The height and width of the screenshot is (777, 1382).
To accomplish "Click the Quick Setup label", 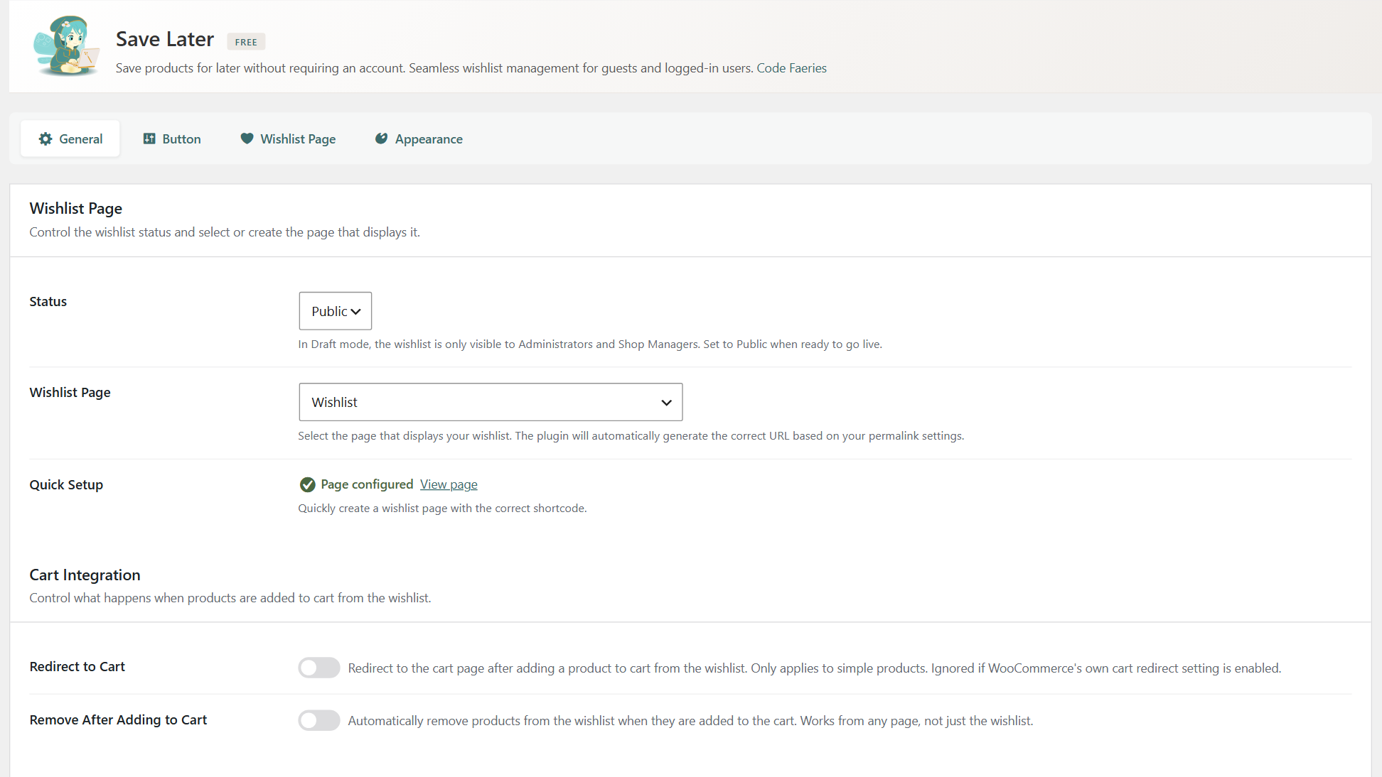I will pos(66,484).
